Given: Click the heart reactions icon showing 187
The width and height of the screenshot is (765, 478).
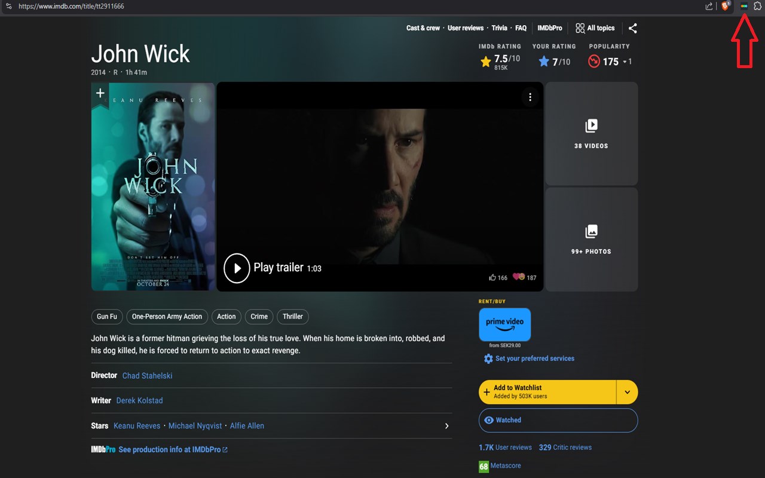Looking at the screenshot, I should tap(519, 277).
